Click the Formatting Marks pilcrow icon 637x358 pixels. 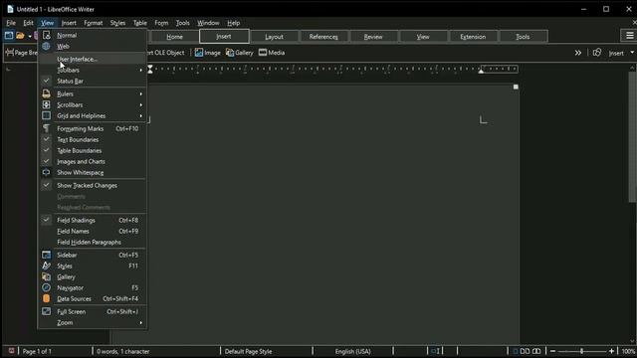47,128
